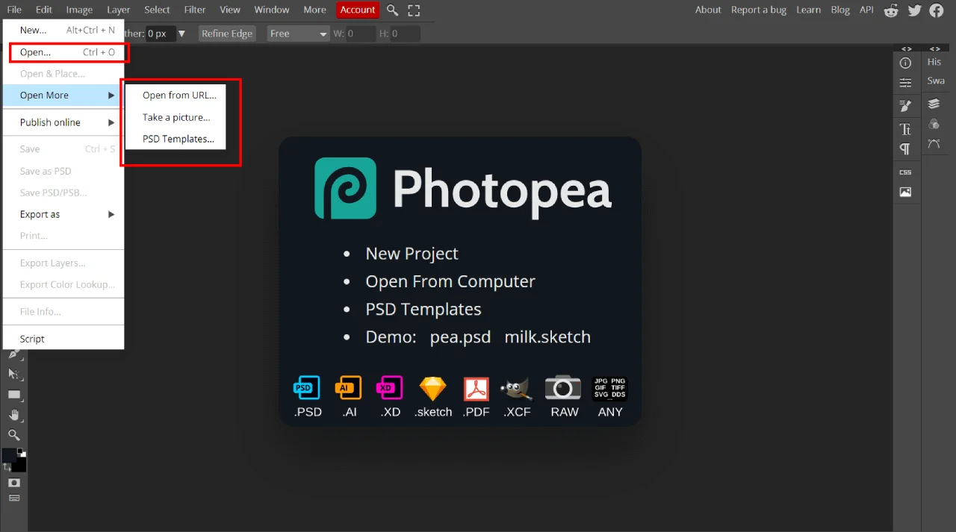956x532 pixels.
Task: Select the Zoom tool in the left toolbar
Action: (13, 435)
